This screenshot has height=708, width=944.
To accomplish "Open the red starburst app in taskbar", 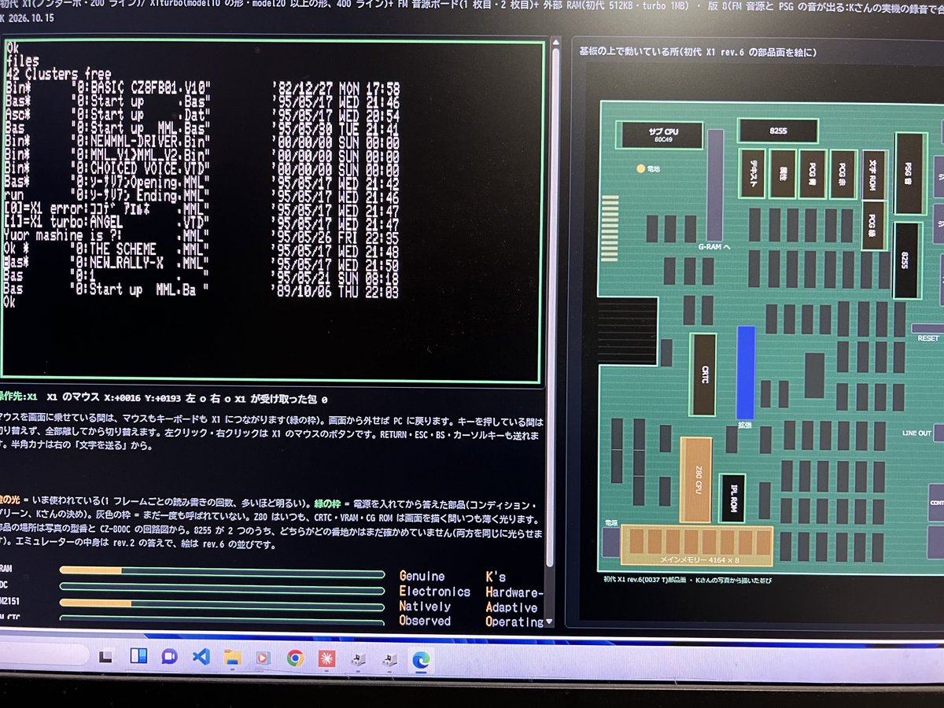I will coord(326,658).
